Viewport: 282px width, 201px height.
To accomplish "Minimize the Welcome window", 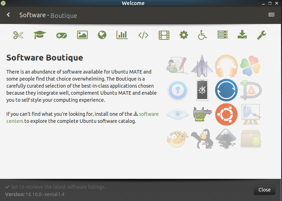I will [263, 4].
